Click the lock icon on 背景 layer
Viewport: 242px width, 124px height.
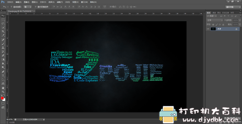coord(236,29)
